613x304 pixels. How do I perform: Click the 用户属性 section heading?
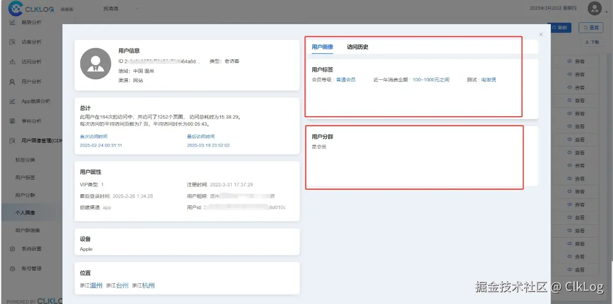point(90,172)
